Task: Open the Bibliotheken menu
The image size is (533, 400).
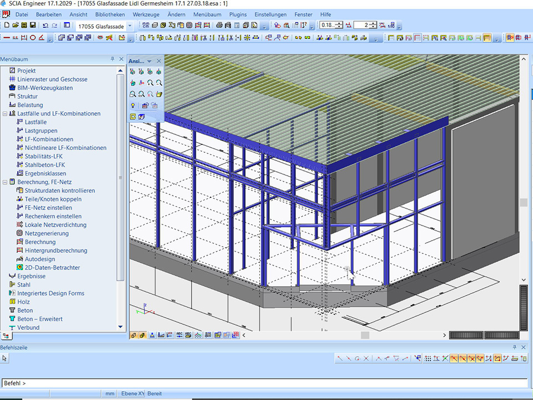Action: tap(110, 14)
